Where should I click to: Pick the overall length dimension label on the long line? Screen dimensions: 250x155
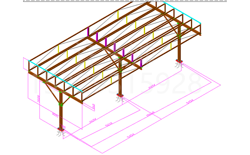[150, 114]
